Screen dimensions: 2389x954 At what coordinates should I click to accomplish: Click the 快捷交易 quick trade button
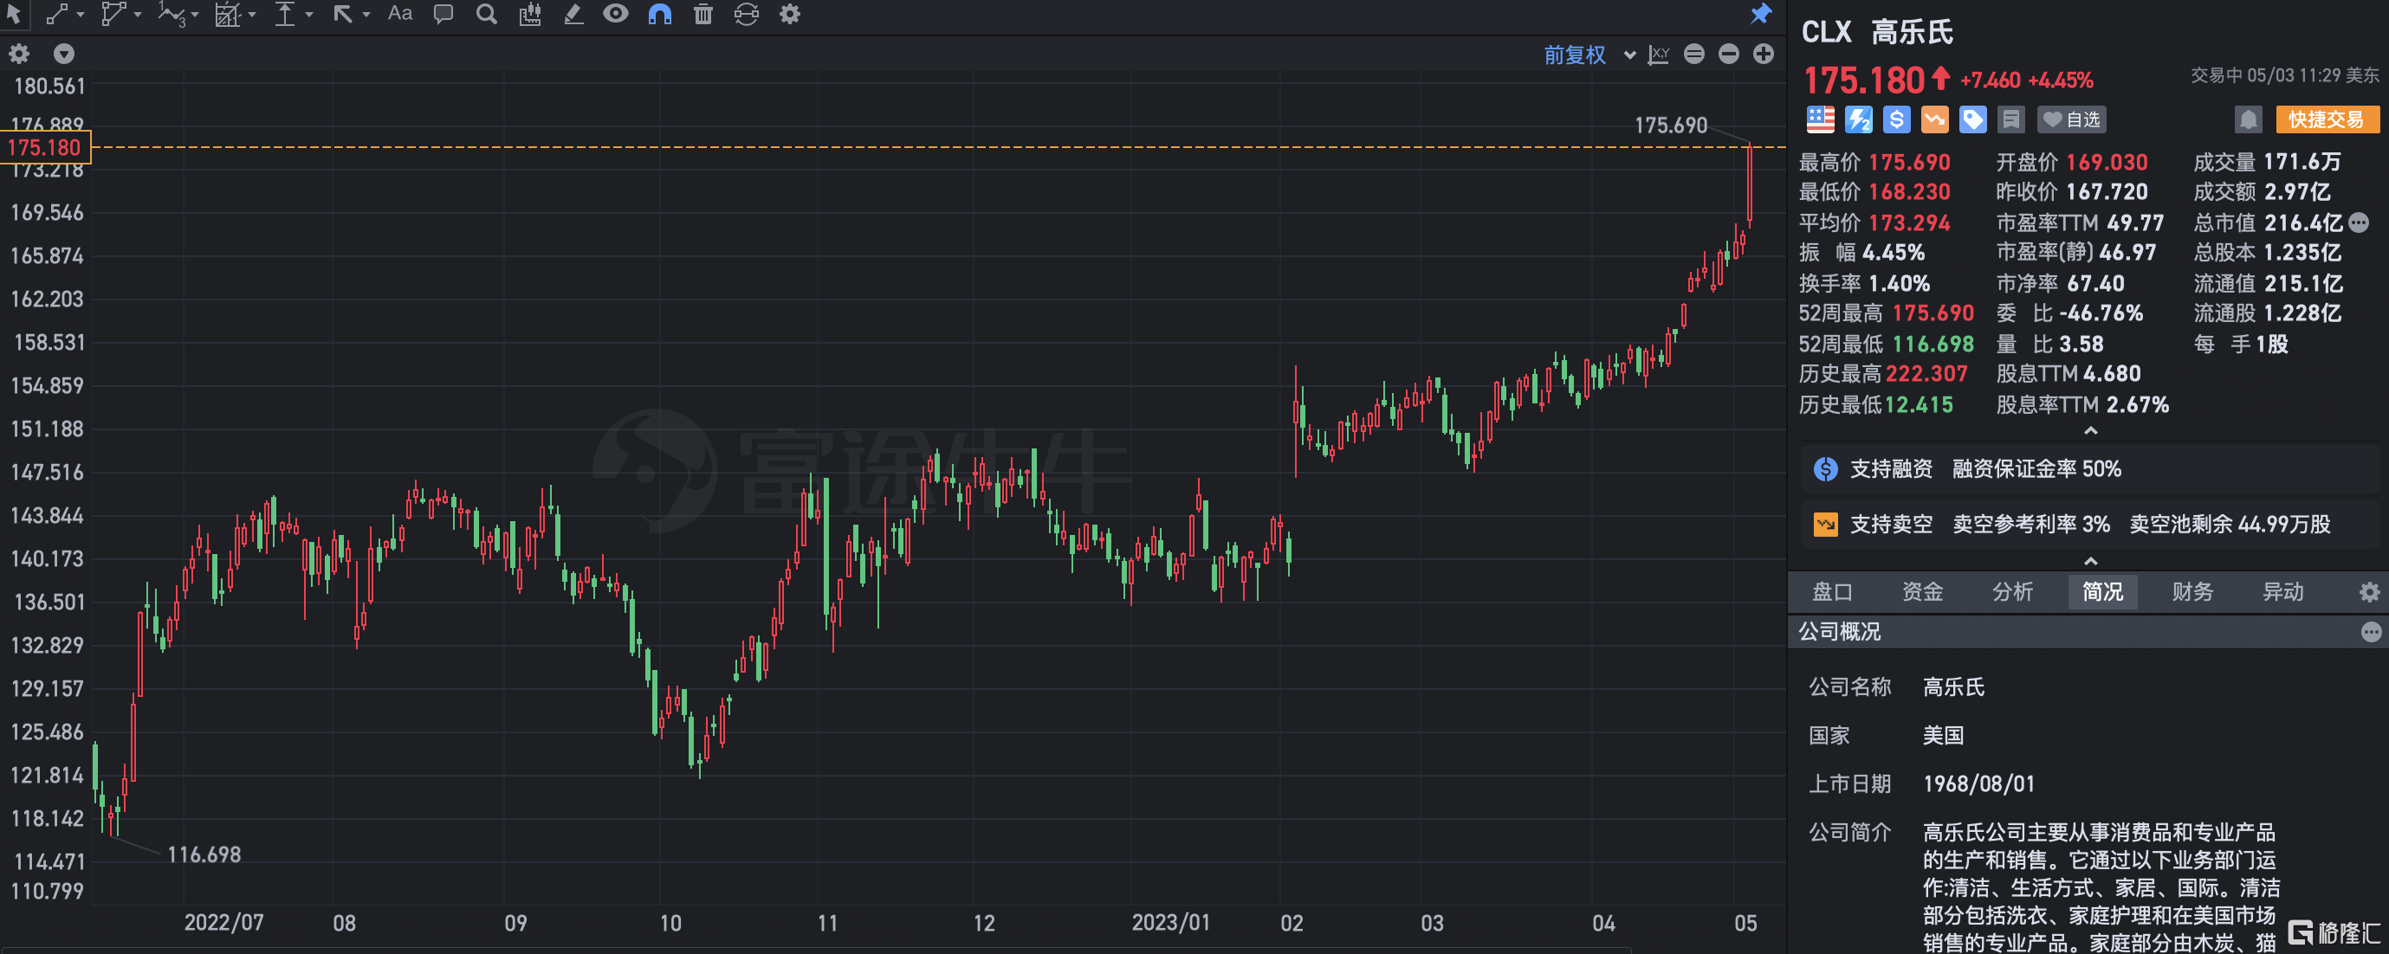coord(2326,119)
